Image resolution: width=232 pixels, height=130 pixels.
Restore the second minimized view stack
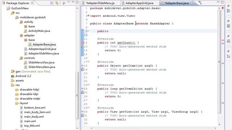point(228,21)
